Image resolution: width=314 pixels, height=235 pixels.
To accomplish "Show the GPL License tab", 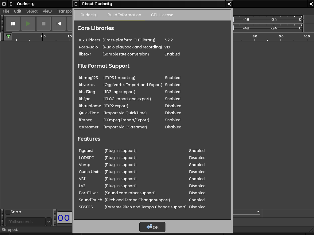I will (x=162, y=15).
